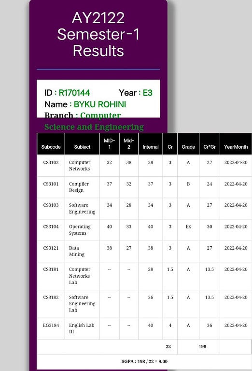252x371 pixels.
Task: Select the Operating Systems Ex grade cell
Action: [188, 230]
